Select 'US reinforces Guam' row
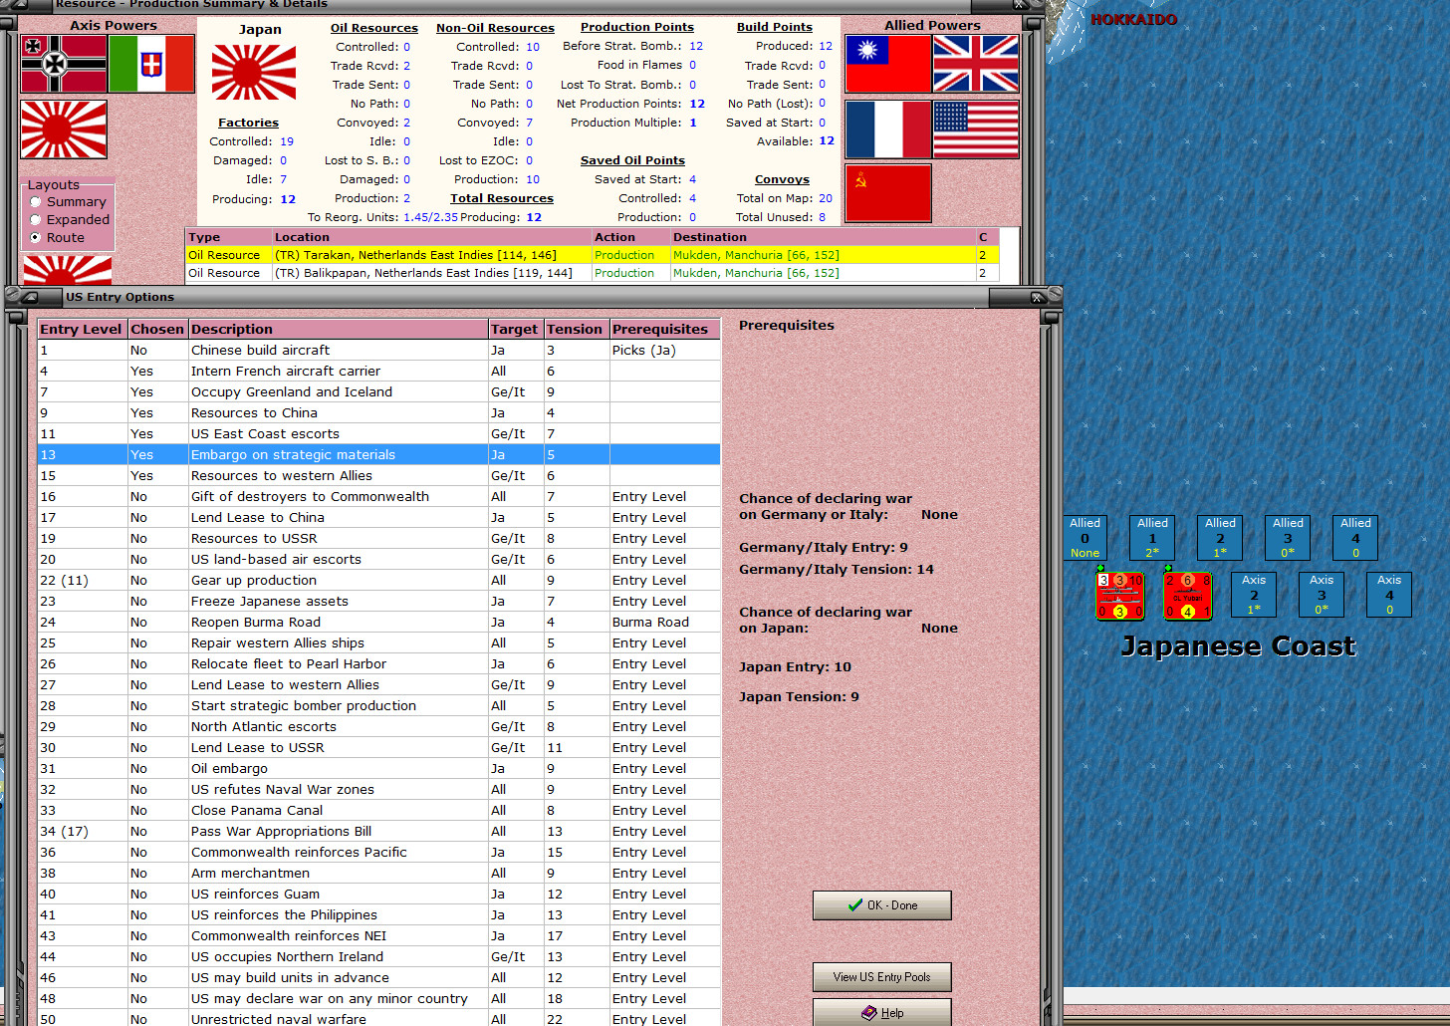Screen dimensions: 1450x1026 pos(378,895)
